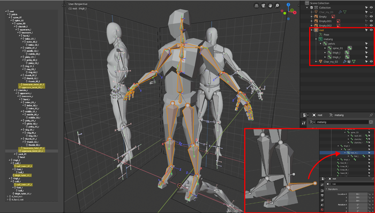
Task: Click the camera view icon
Action: (x=264, y=5)
